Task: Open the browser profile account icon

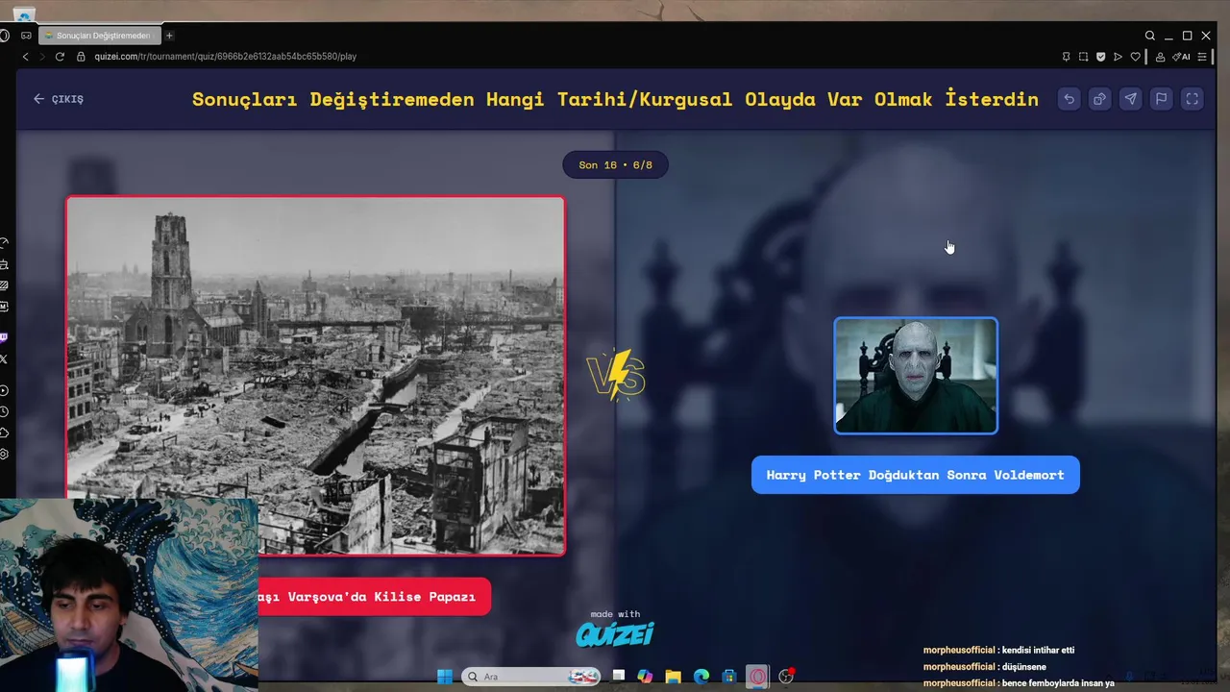Action: point(1160,57)
